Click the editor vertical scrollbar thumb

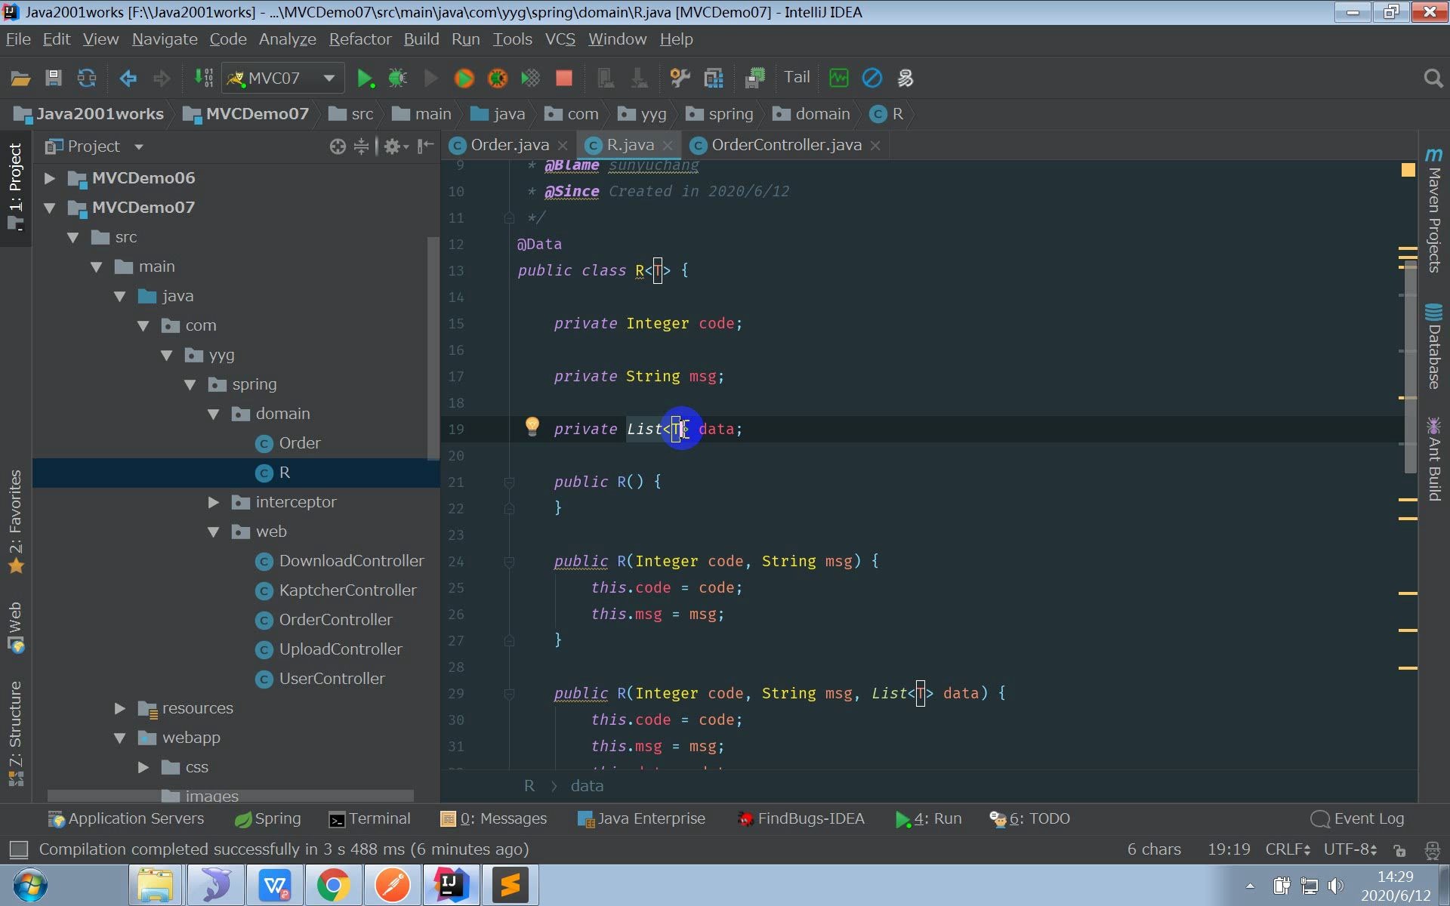(x=1409, y=366)
